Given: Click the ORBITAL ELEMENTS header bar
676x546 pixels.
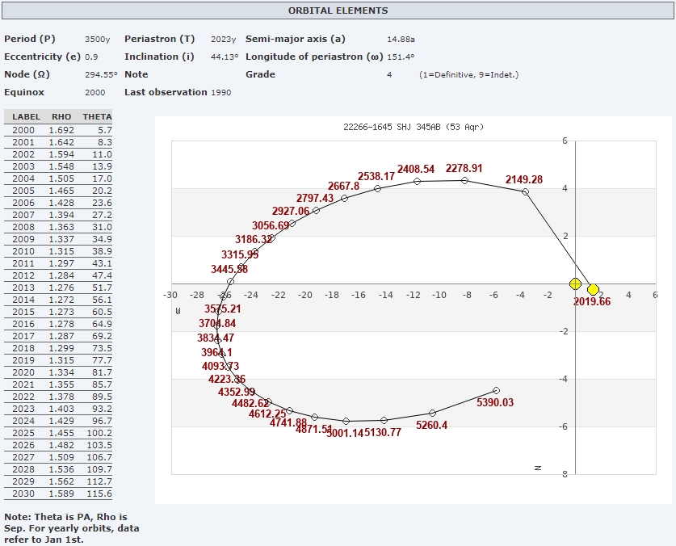Looking at the screenshot, I should (338, 10).
